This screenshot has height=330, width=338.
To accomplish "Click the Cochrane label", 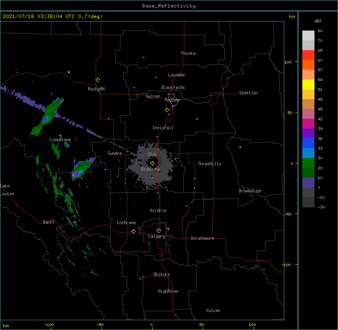I will [x=126, y=223].
